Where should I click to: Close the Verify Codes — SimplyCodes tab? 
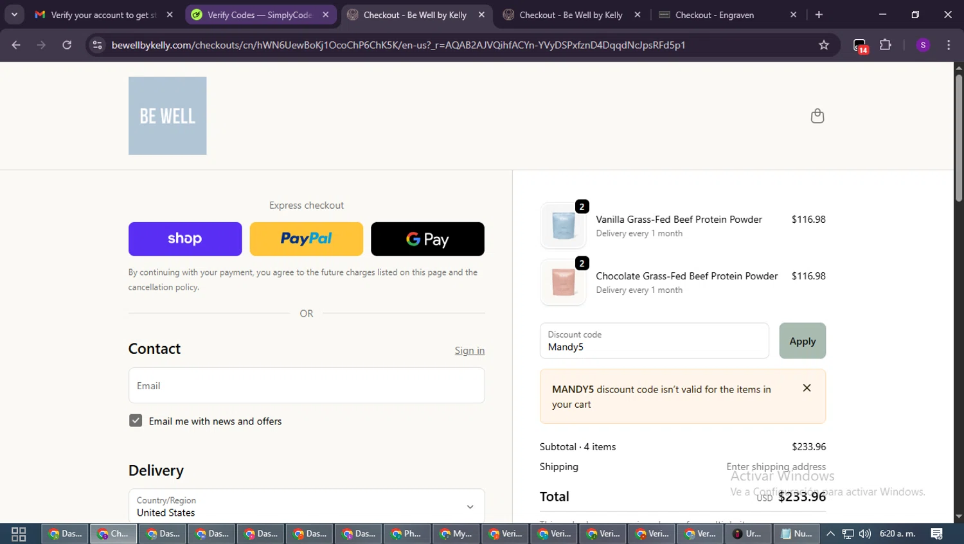click(x=326, y=15)
